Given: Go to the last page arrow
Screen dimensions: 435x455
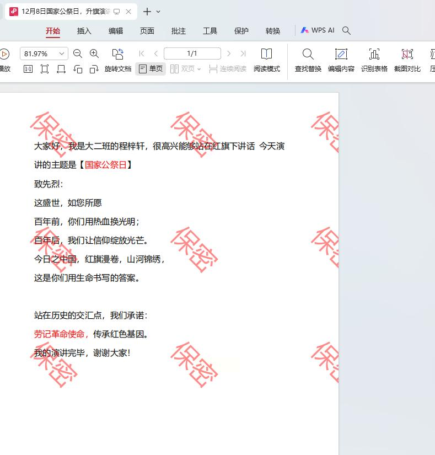Looking at the screenshot, I should tap(243, 53).
